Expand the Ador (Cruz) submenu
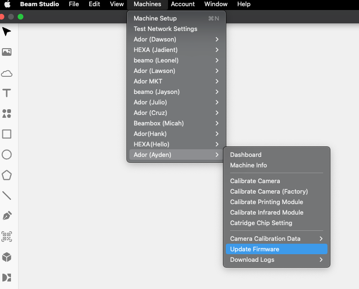359x289 pixels. (x=176, y=113)
